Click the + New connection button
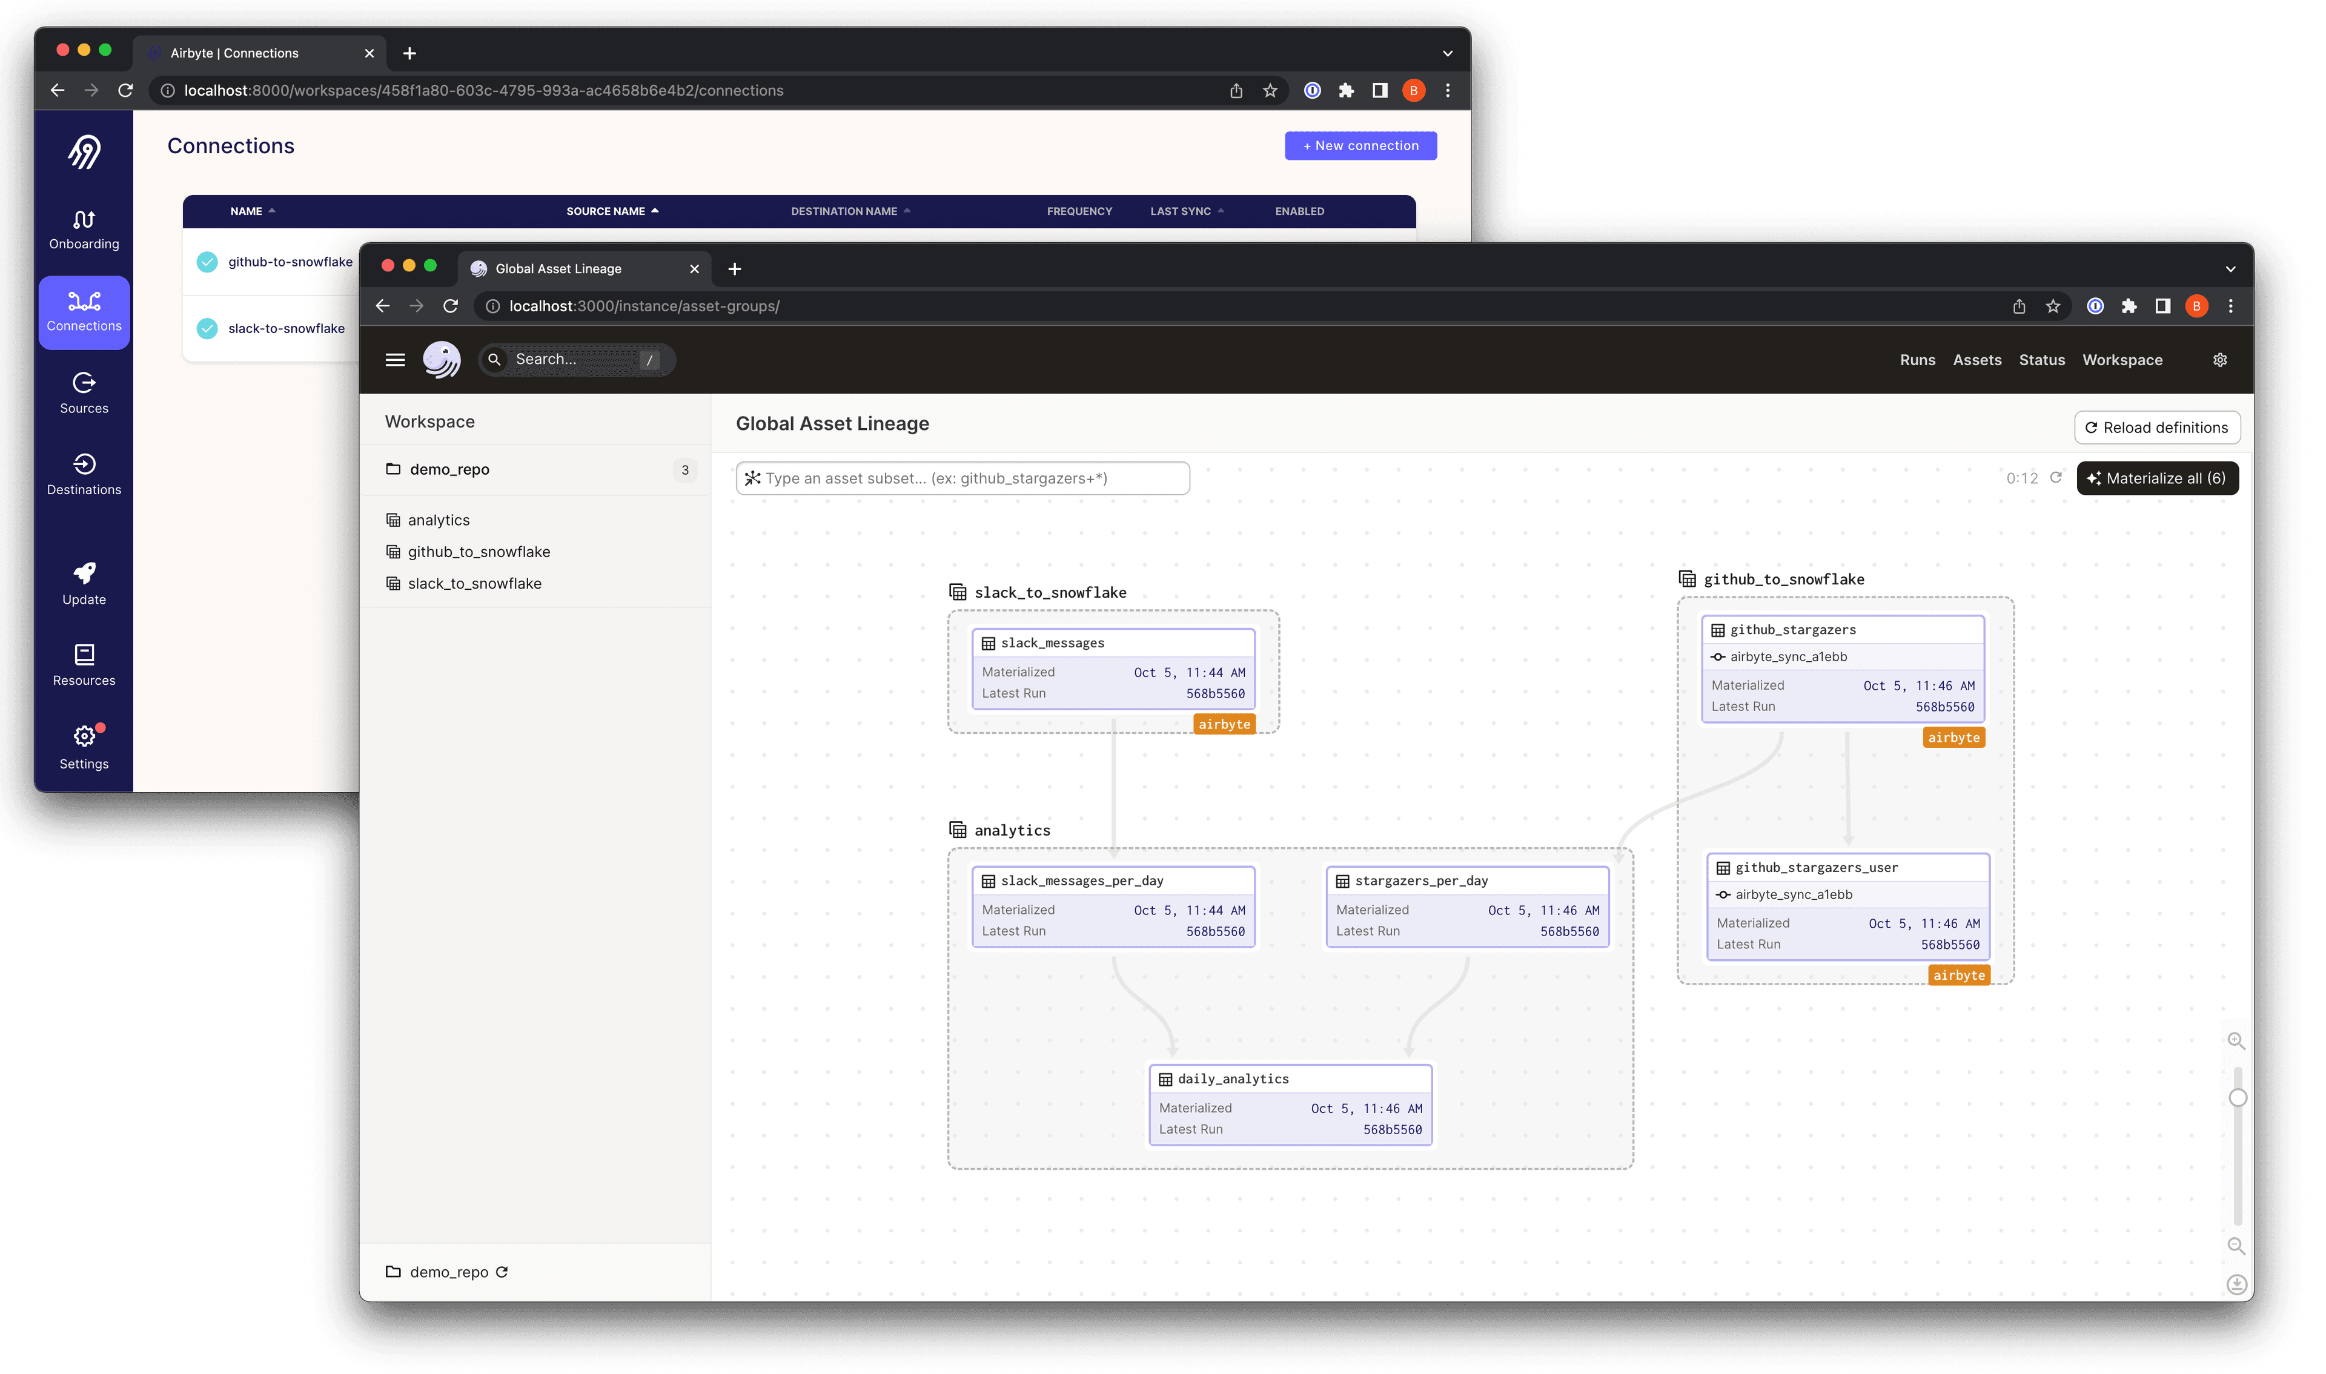 coord(1360,145)
